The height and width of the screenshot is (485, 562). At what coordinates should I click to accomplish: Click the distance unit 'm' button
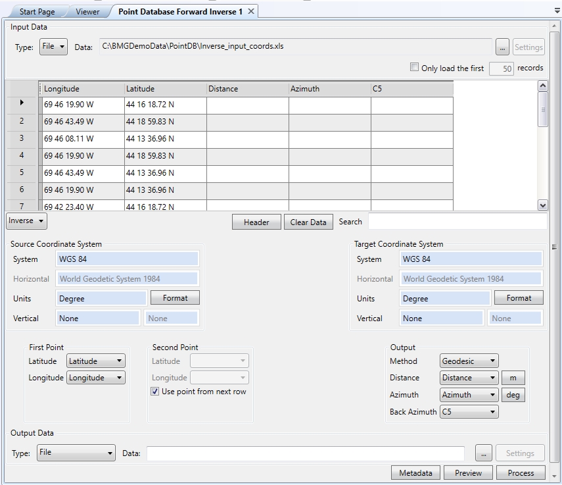pyautogui.click(x=513, y=378)
